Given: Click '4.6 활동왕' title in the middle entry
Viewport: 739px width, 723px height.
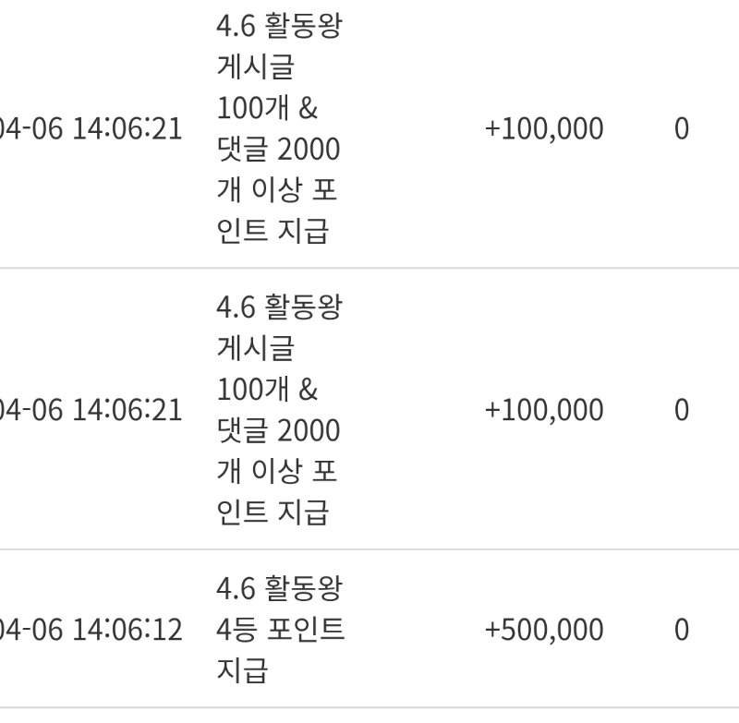Looking at the screenshot, I should pyautogui.click(x=279, y=307).
